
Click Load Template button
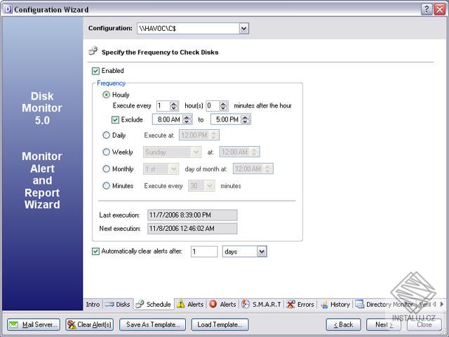tap(220, 324)
